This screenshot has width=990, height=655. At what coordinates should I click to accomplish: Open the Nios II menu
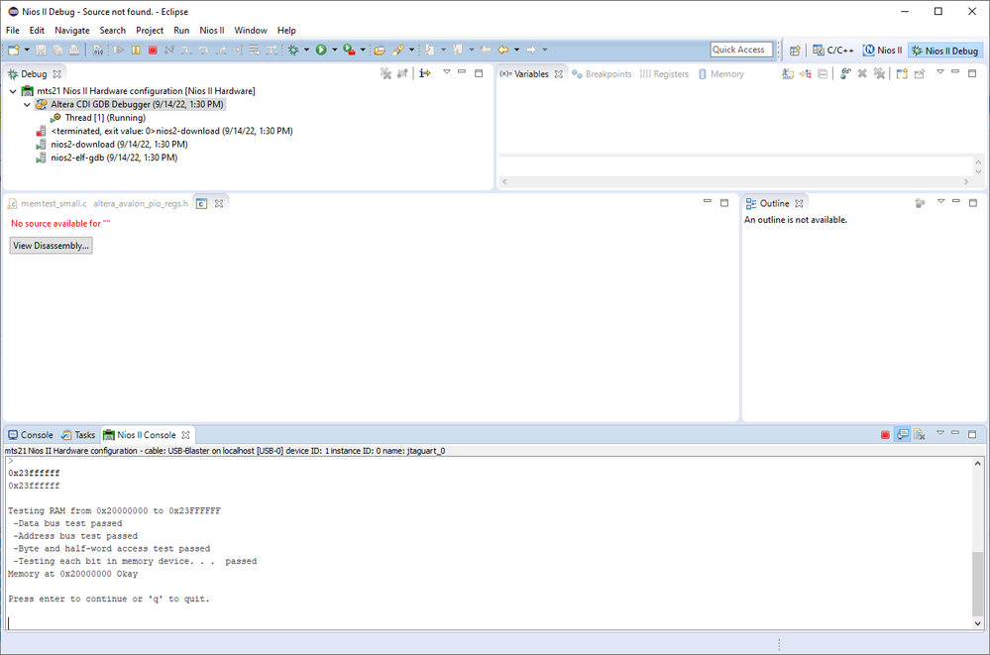point(212,31)
